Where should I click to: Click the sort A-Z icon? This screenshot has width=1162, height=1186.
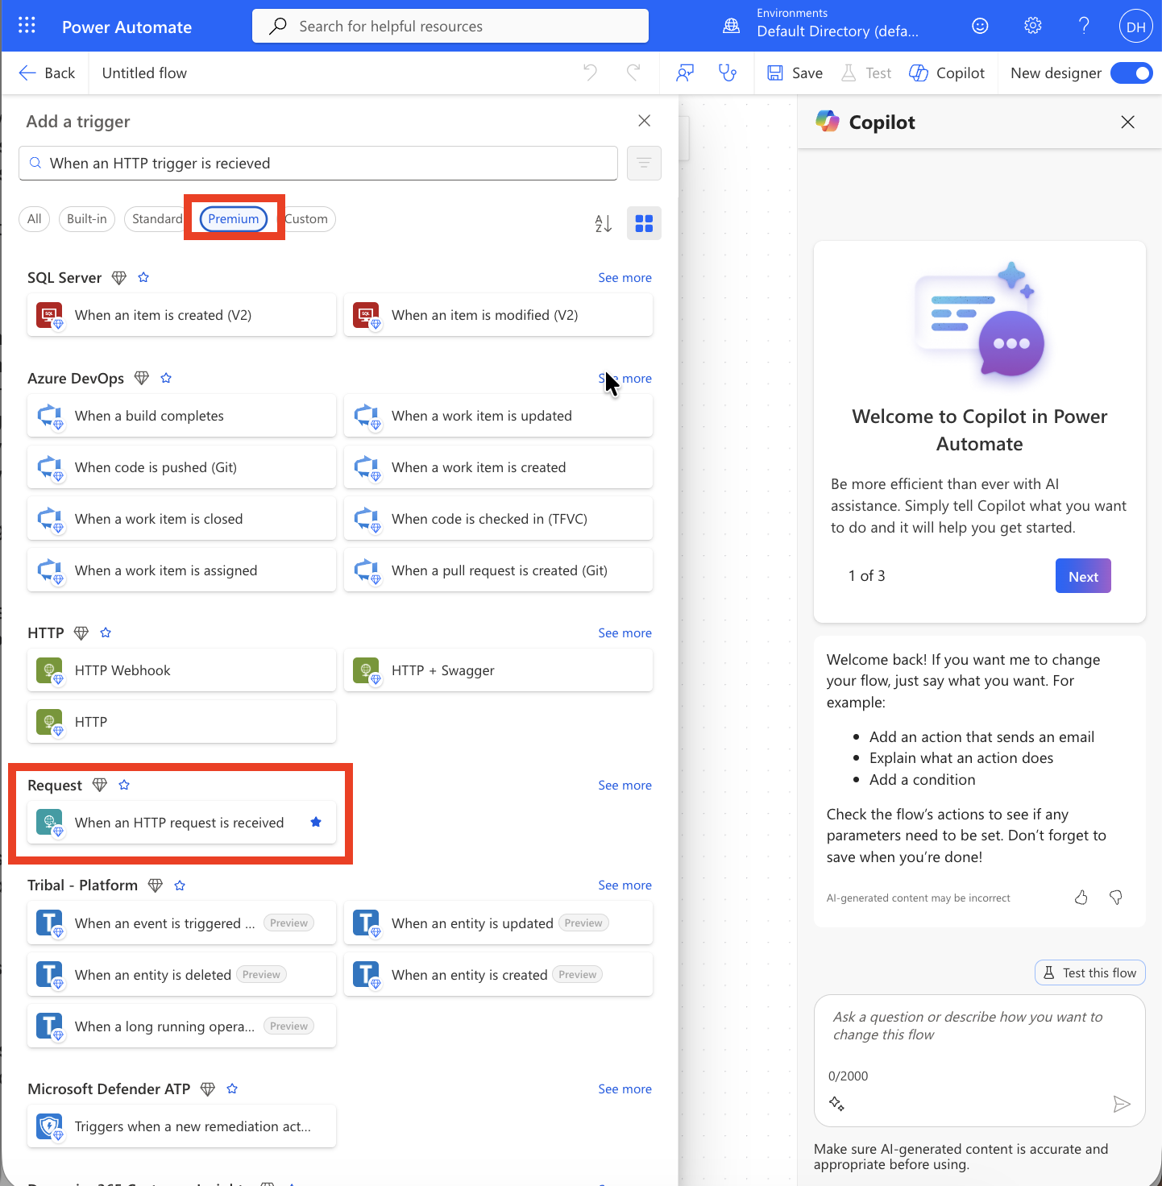604,223
